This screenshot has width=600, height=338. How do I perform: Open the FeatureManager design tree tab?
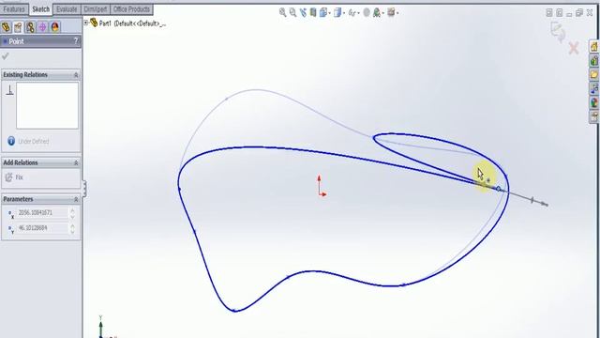(x=6, y=27)
